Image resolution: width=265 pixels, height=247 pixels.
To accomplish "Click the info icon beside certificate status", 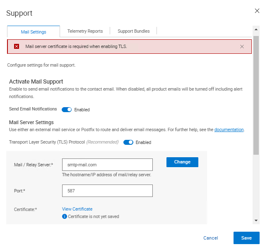I will [64, 216].
